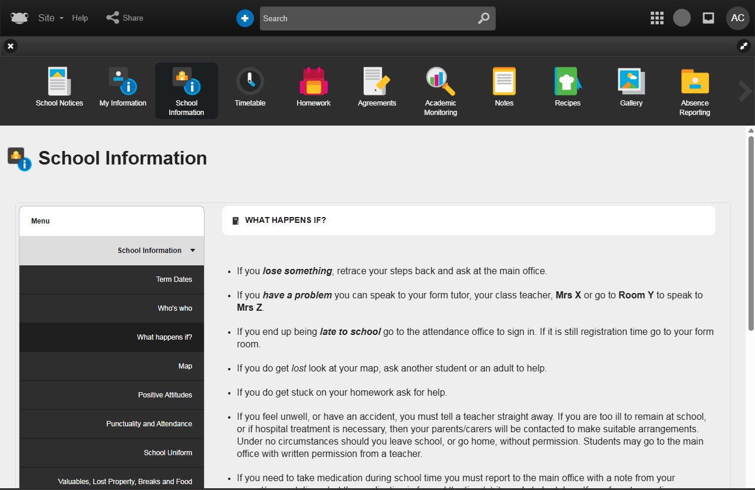755x490 pixels.
Task: Open the Help menu
Action: [80, 18]
